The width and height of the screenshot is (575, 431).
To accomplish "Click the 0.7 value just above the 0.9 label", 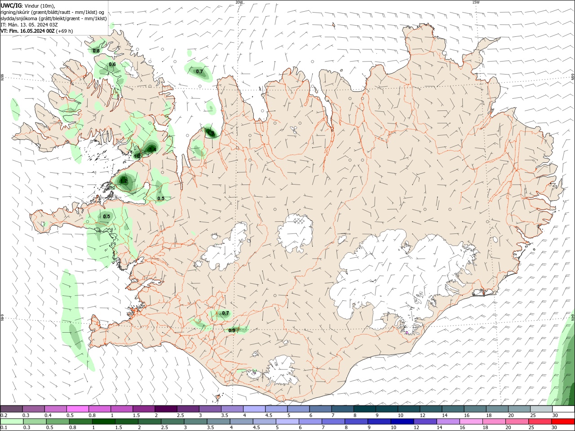I will point(226,313).
